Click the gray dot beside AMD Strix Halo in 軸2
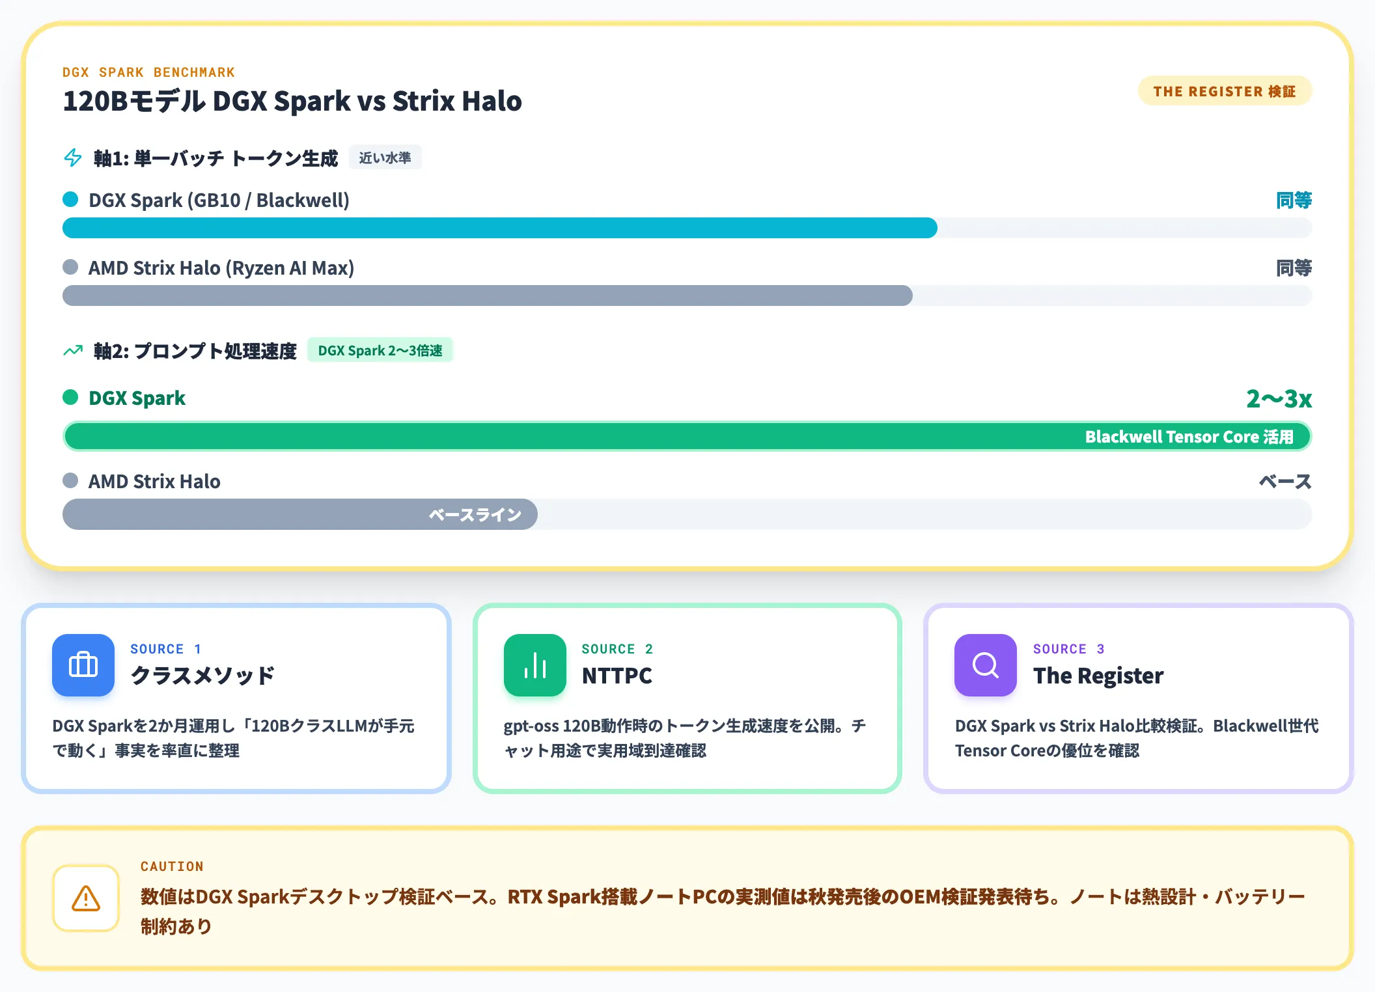Viewport: 1375px width, 992px height. (70, 480)
